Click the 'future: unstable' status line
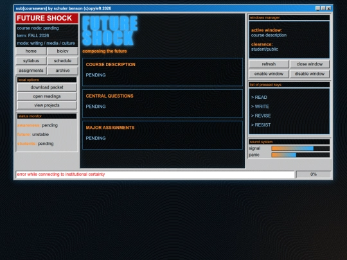This screenshot has width=347, height=260. pyautogui.click(x=33, y=134)
